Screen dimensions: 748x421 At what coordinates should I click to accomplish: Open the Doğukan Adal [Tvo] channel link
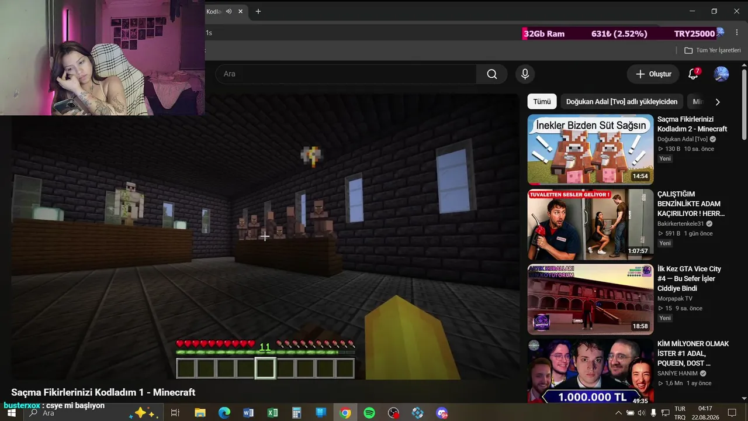683,139
